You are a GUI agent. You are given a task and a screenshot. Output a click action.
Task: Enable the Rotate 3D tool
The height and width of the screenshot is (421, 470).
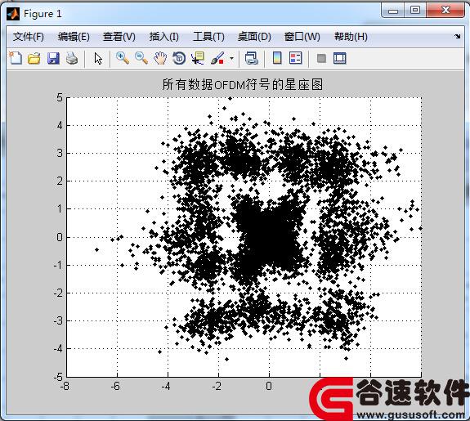tap(179, 58)
